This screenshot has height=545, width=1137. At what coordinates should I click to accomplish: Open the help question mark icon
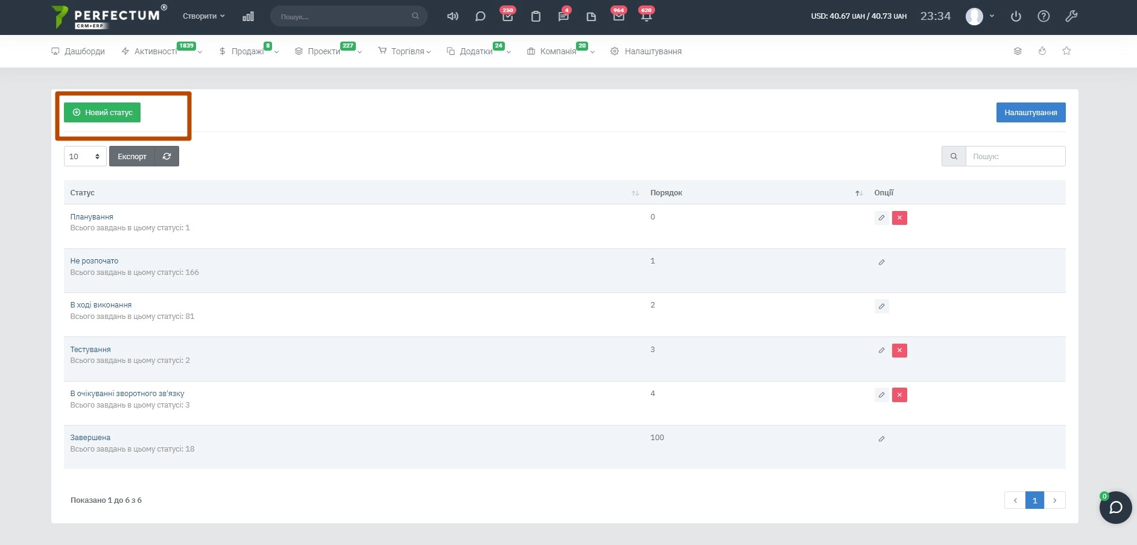(1044, 16)
